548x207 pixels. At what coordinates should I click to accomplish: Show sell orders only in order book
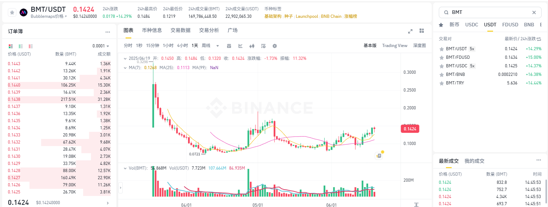(31, 46)
